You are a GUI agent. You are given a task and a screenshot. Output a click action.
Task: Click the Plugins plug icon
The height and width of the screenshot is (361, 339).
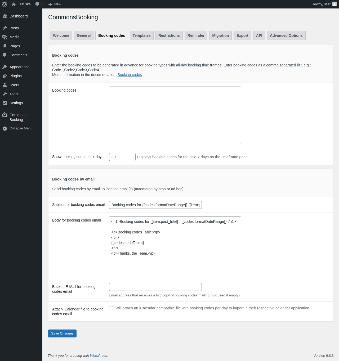5,76
